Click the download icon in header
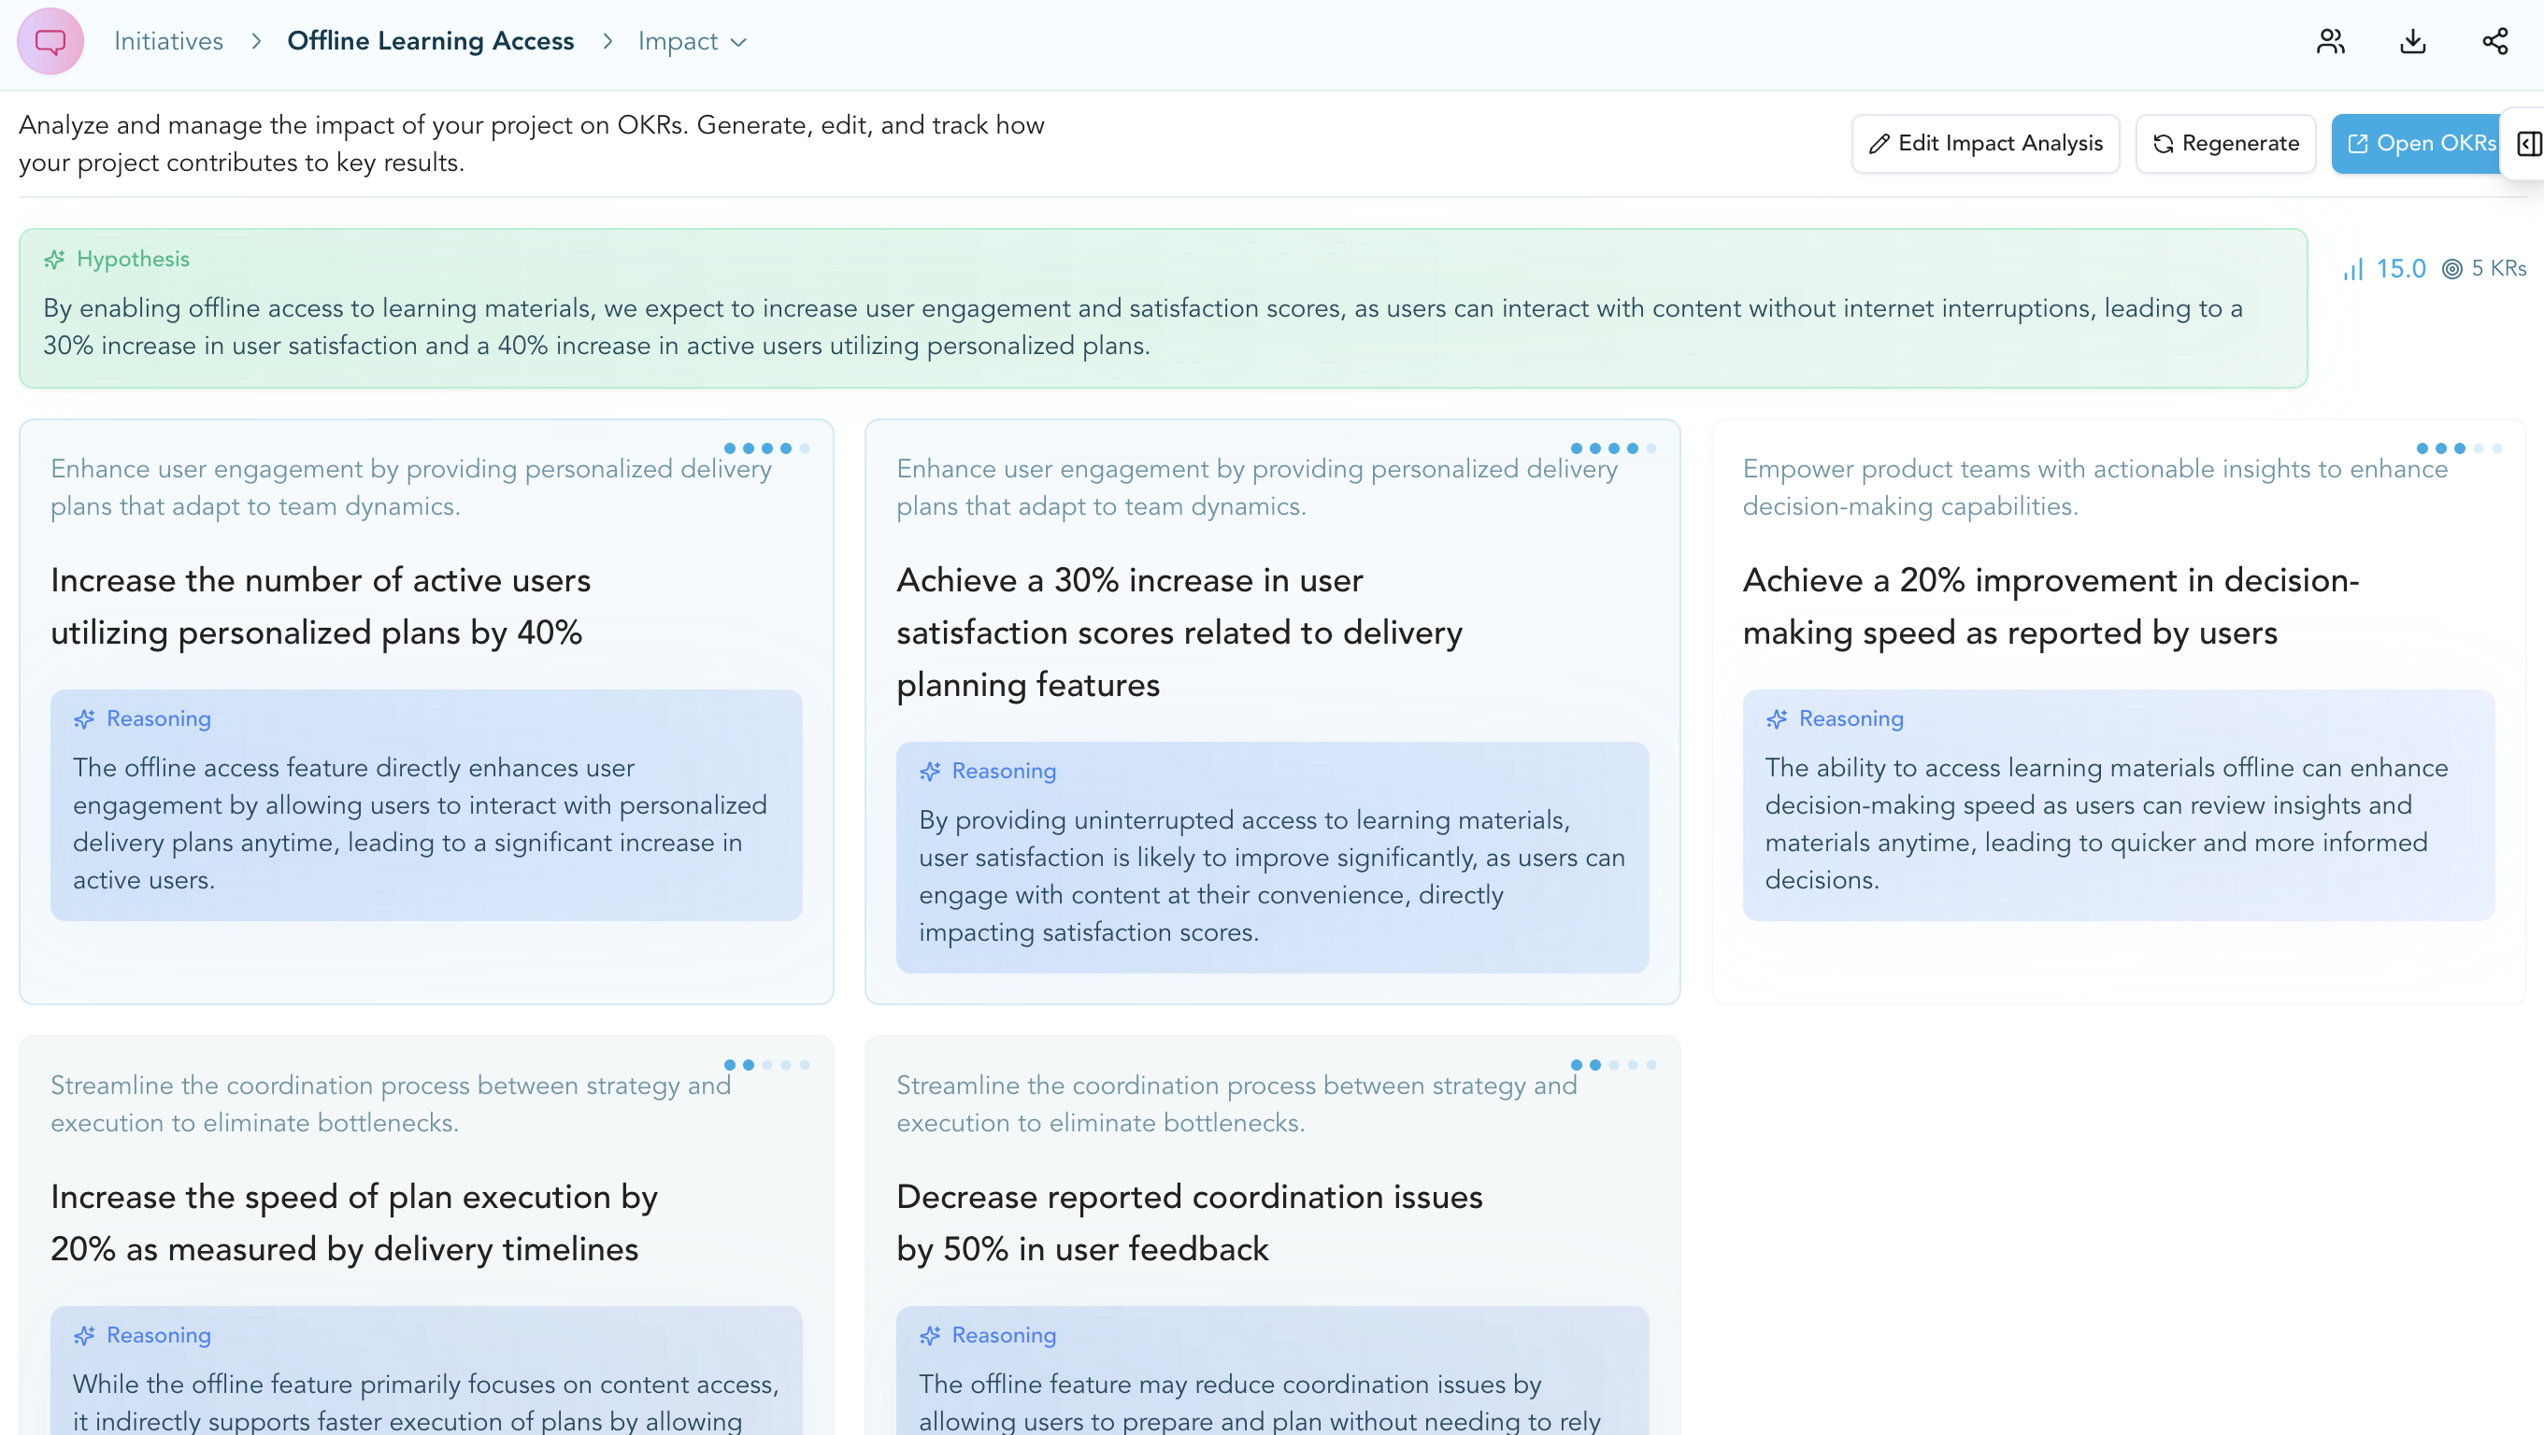This screenshot has height=1435, width=2544. pyautogui.click(x=2412, y=41)
